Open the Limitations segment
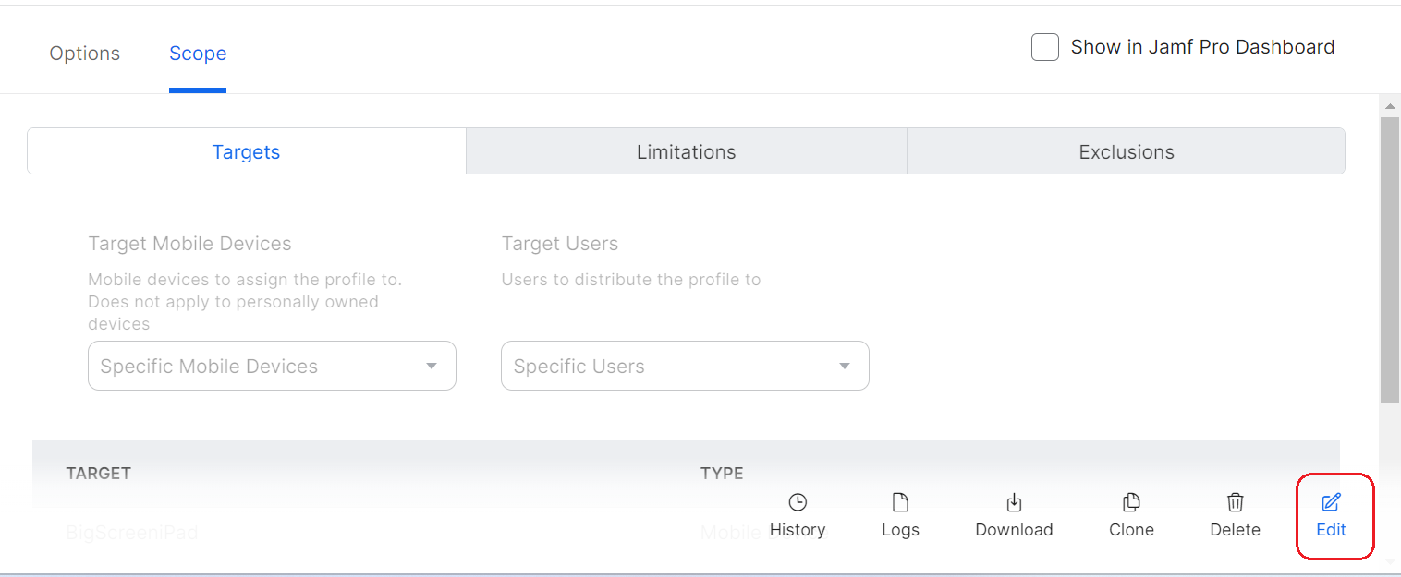1401x577 pixels. click(686, 152)
